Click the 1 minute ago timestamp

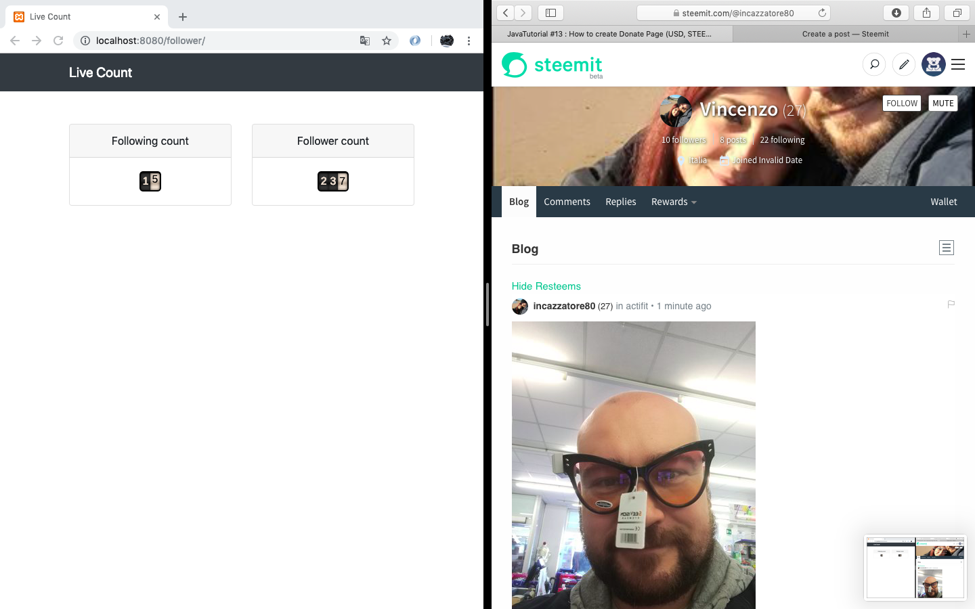684,306
